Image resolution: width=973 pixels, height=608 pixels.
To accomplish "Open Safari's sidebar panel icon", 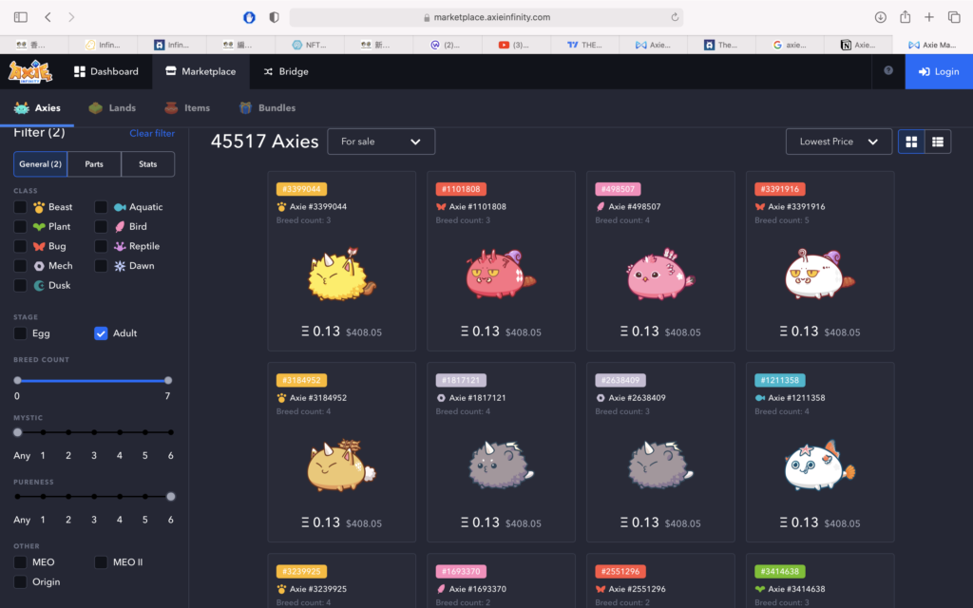I will point(21,17).
